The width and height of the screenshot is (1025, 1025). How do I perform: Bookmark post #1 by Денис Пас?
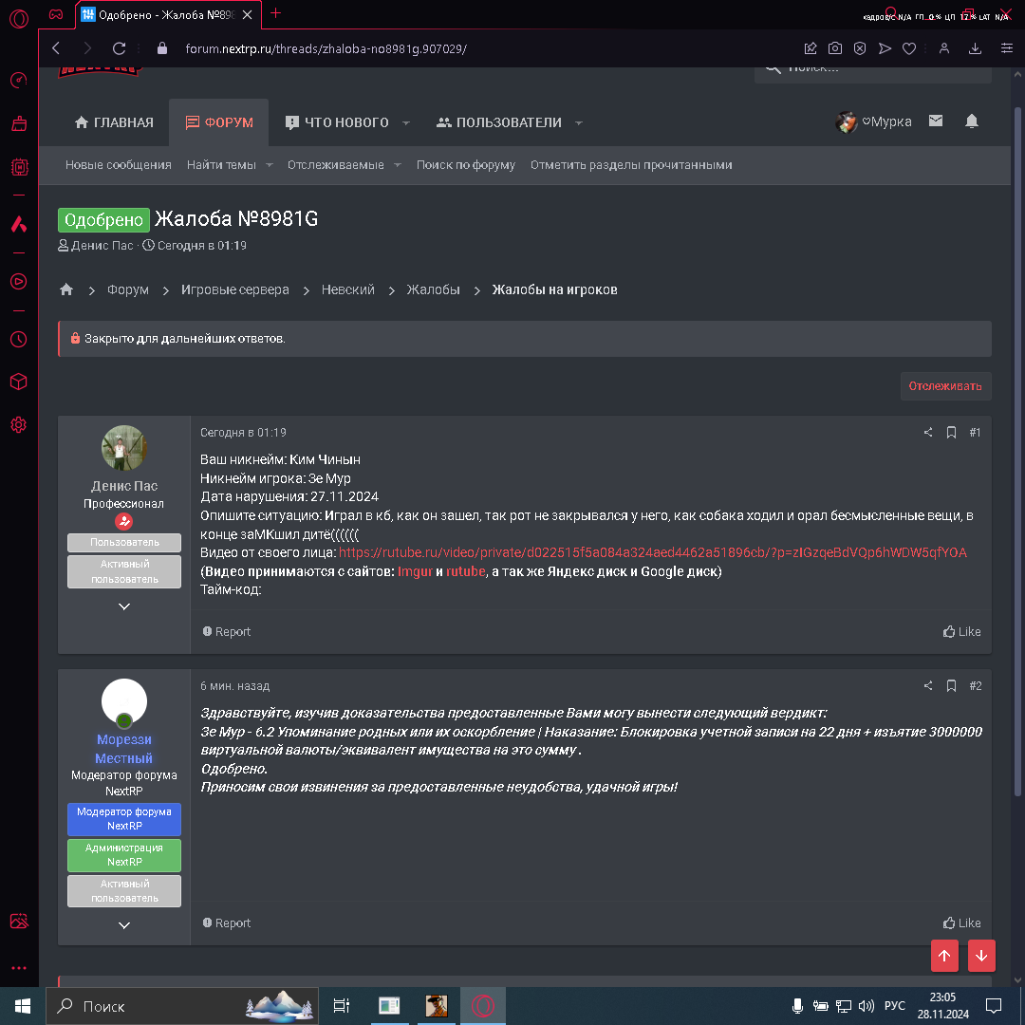[951, 433]
